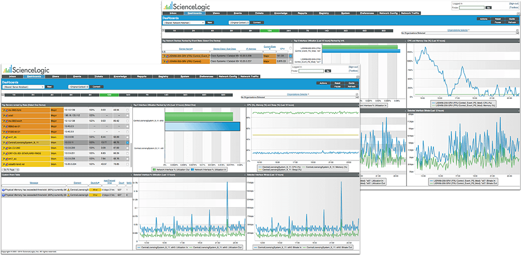Select 12H time span in back window

pos(270,31)
